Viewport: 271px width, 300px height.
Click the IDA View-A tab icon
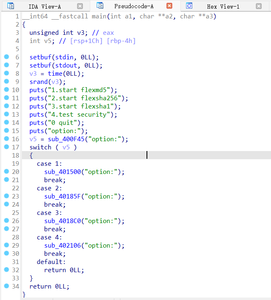coord(11,6)
